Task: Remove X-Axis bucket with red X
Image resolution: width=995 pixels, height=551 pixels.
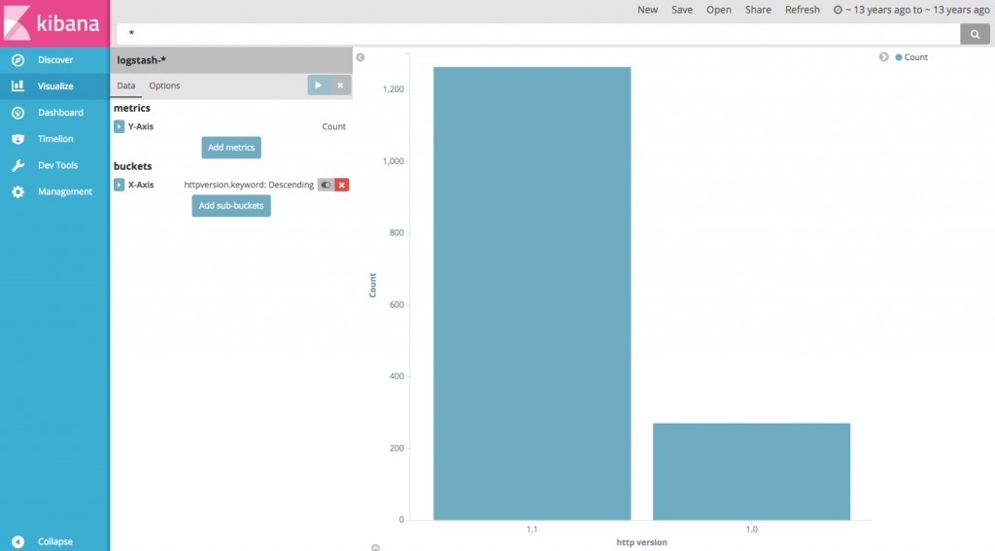Action: [x=342, y=185]
